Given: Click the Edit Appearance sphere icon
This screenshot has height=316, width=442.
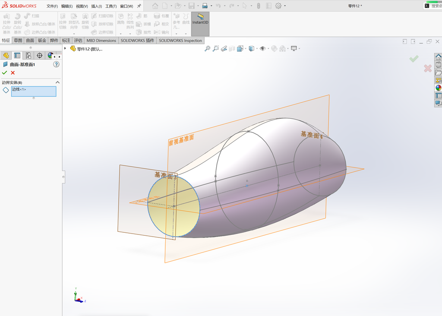Looking at the screenshot, I should [x=274, y=48].
